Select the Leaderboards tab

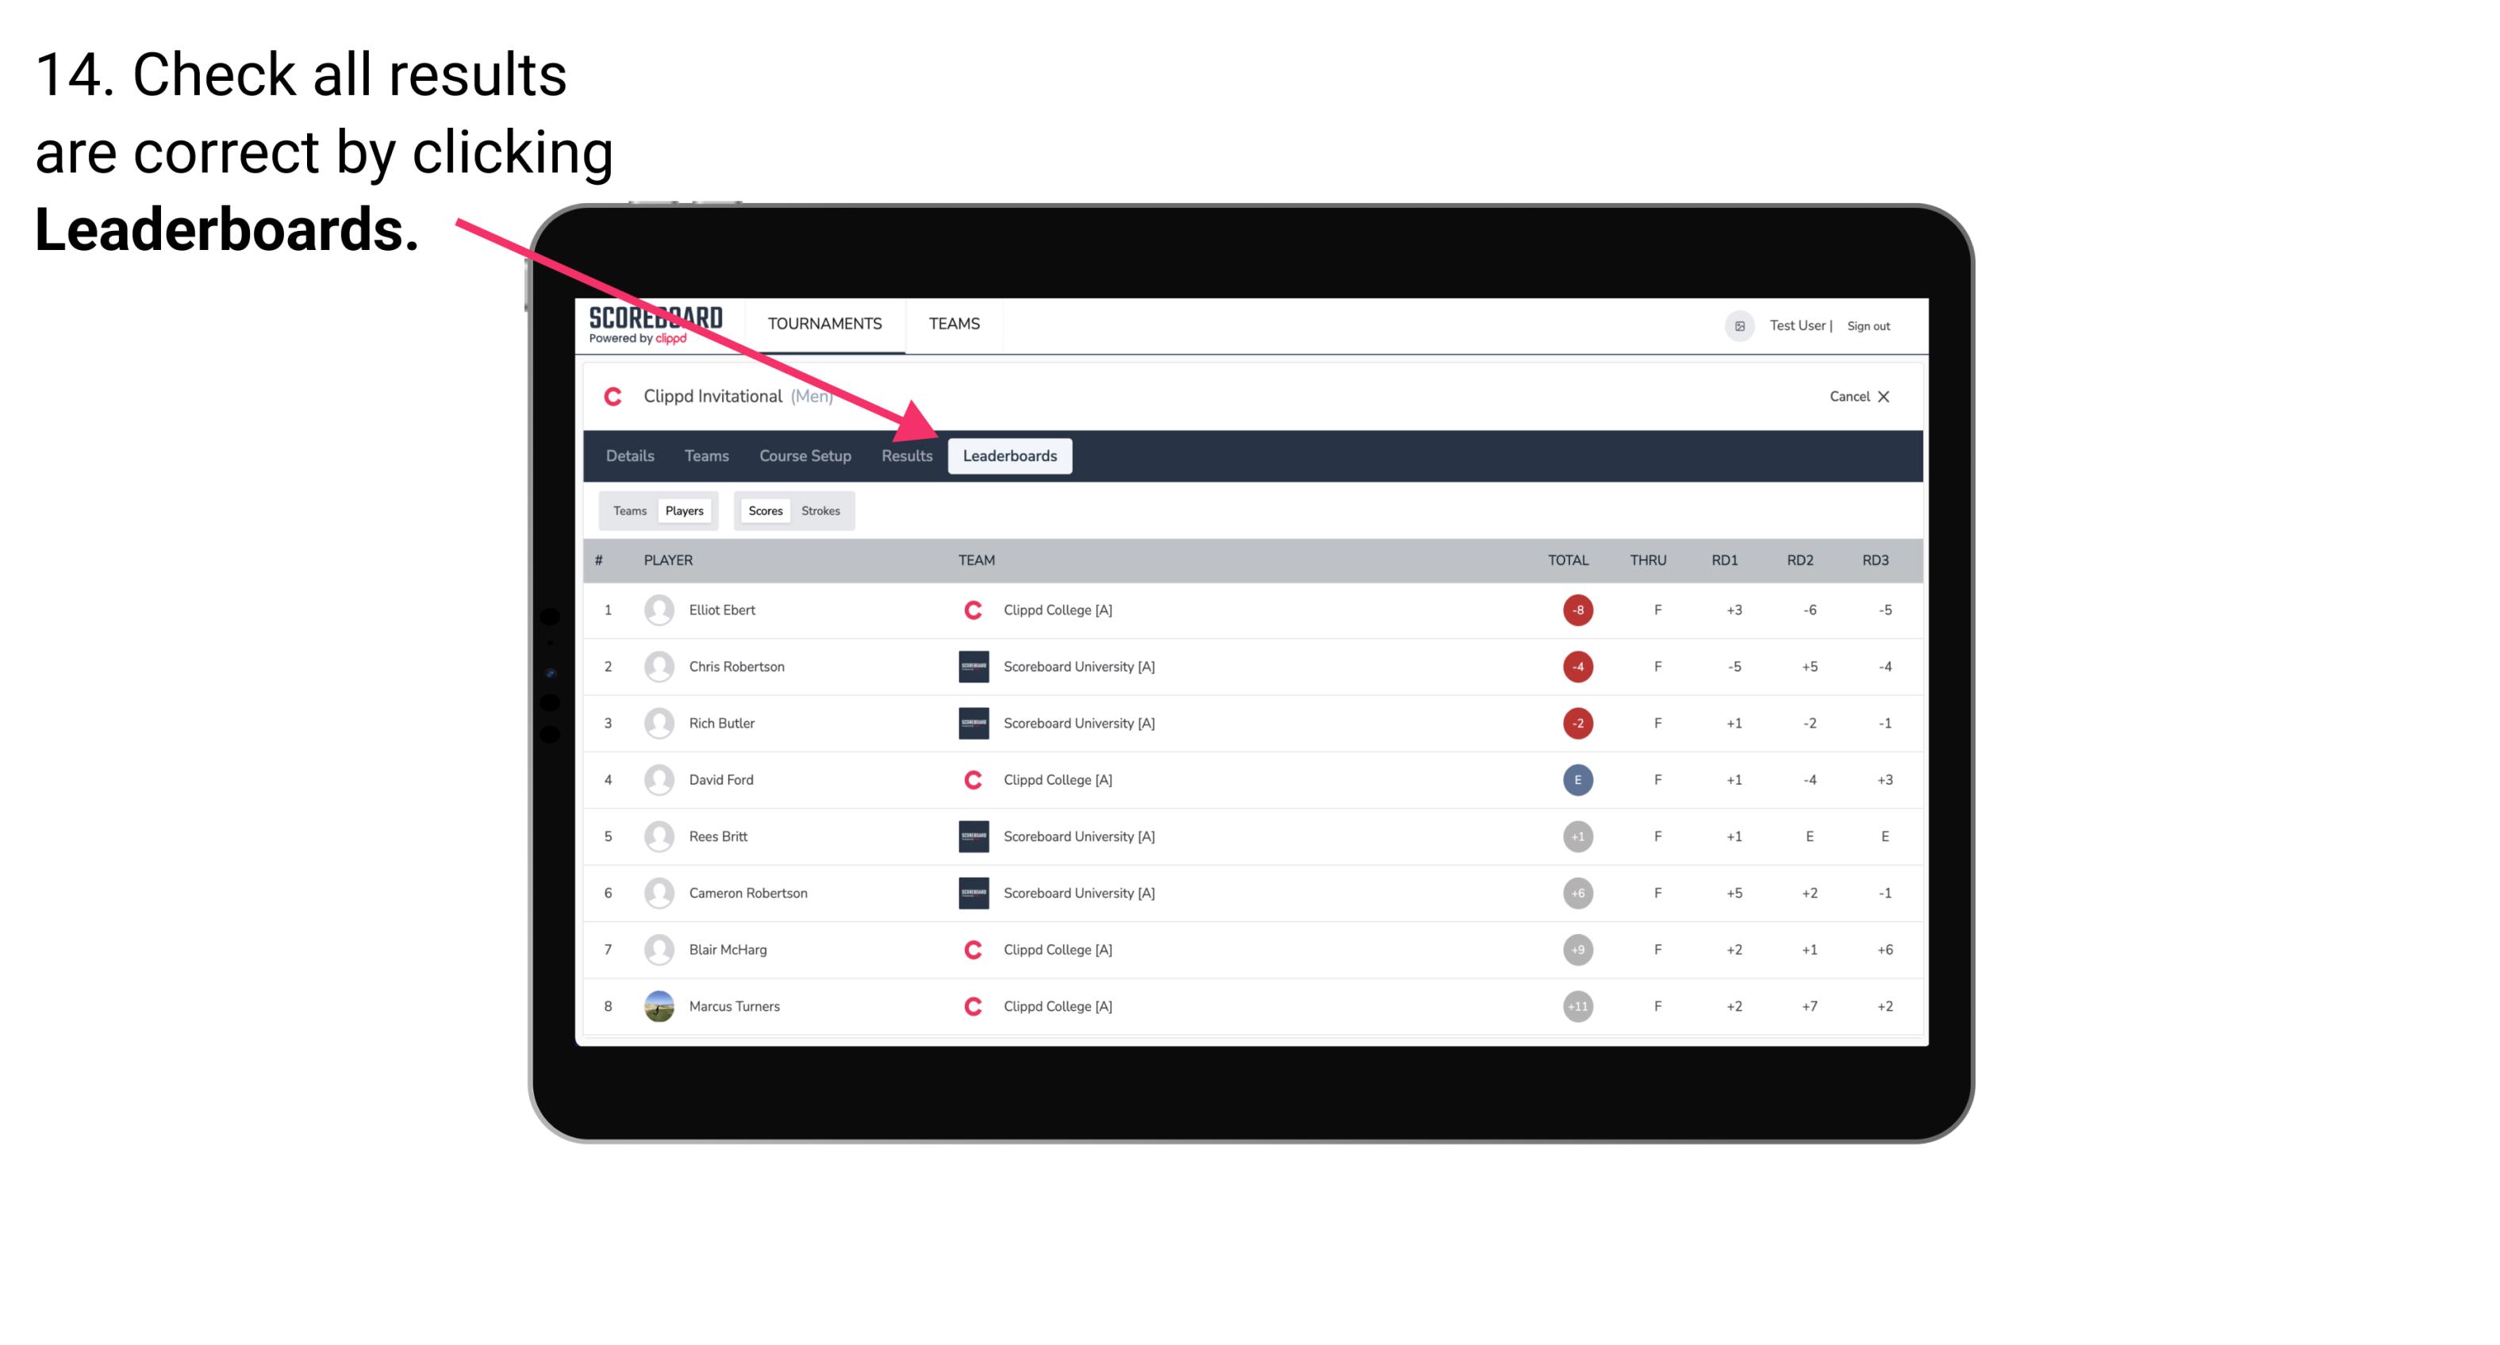point(1012,457)
